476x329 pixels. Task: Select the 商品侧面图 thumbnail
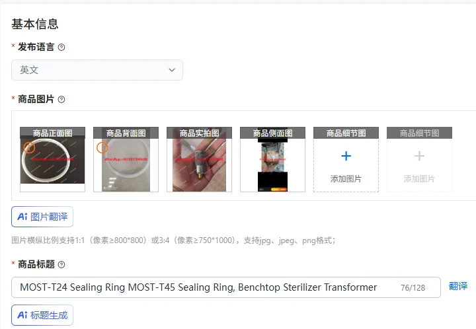272,159
